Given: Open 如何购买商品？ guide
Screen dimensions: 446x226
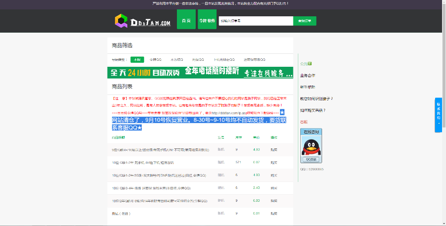Looking at the screenshot, I should [313, 110].
